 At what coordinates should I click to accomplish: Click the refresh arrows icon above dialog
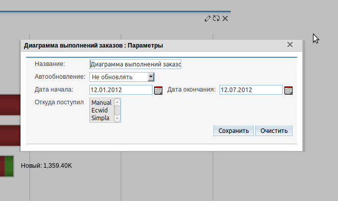[x=216, y=18]
